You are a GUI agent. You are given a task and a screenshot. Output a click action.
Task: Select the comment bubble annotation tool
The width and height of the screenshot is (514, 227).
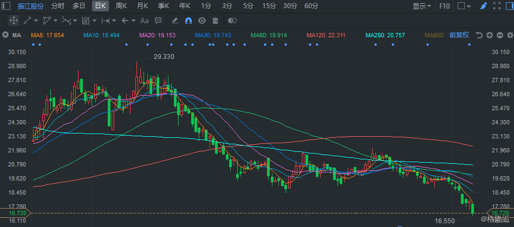coord(158,21)
